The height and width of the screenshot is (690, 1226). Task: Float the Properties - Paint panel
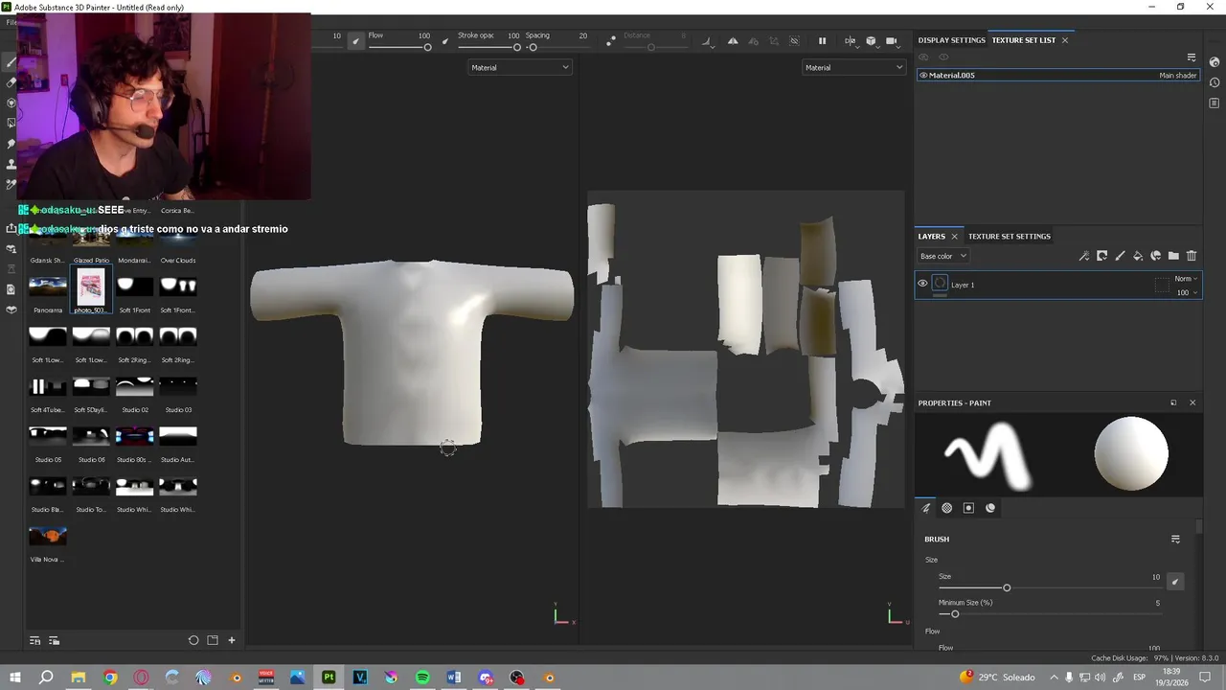(1173, 402)
